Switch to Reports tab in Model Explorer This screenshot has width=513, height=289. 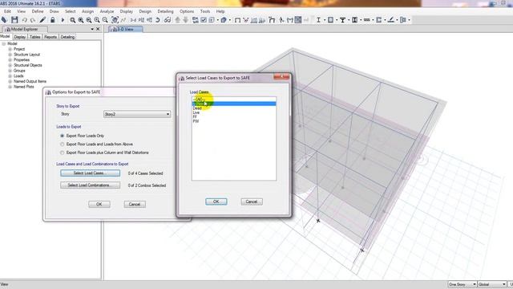pos(50,37)
